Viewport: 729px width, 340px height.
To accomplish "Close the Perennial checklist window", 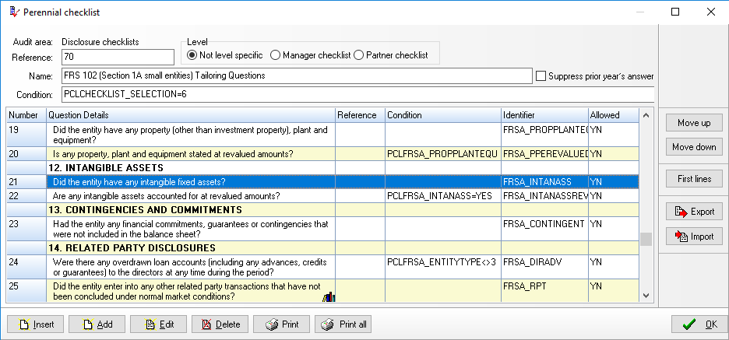I will coord(711,12).
